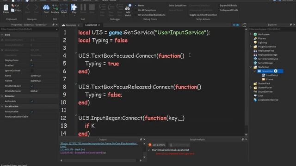Click the plus icon next to ScreenGui
The image size is (296, 166).
[276, 71]
